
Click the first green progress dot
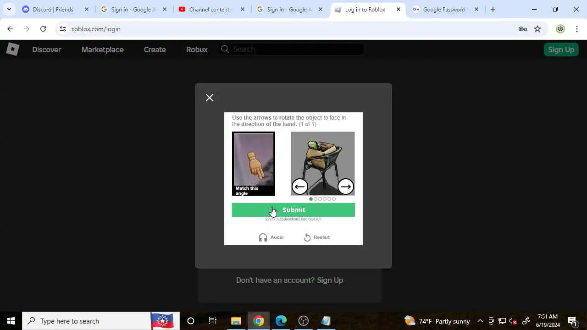pos(311,199)
